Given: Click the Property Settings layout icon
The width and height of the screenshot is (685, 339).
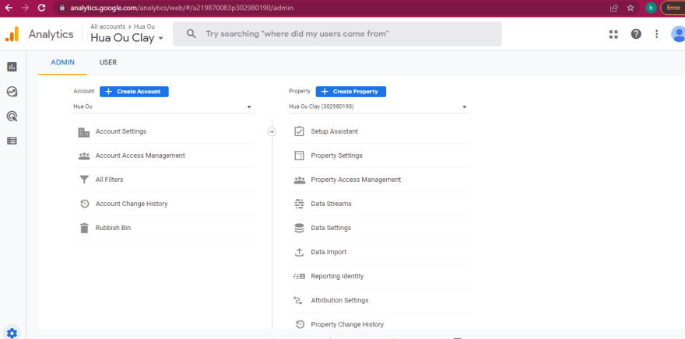Looking at the screenshot, I should (x=299, y=156).
